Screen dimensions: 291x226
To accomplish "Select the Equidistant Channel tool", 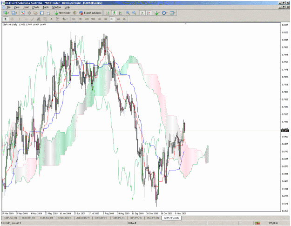I will [39, 19].
